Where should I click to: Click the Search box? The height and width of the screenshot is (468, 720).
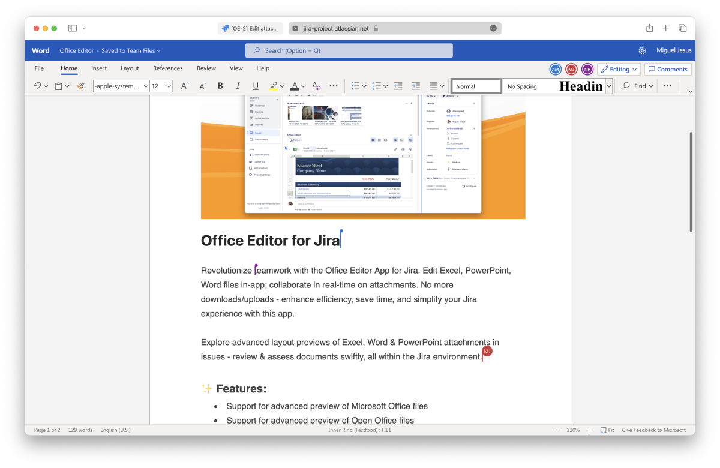click(349, 50)
